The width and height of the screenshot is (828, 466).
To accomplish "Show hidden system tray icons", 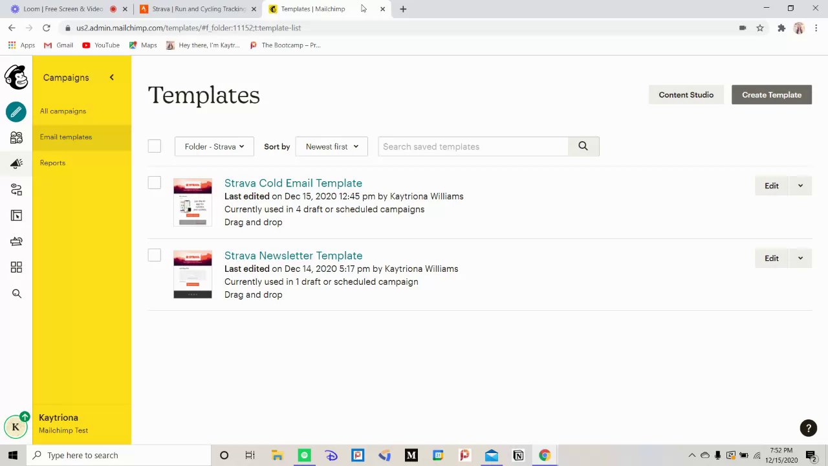I will [x=692, y=455].
